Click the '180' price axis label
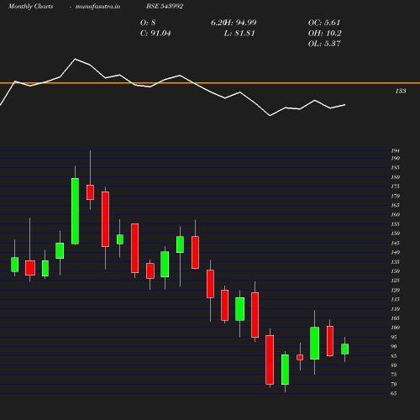 395,177
